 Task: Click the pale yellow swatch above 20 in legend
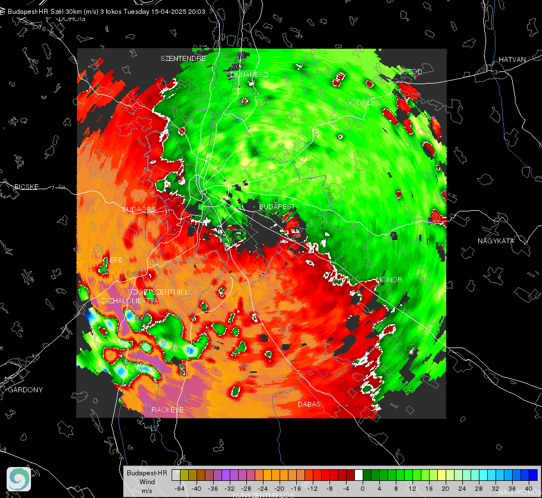(442, 475)
